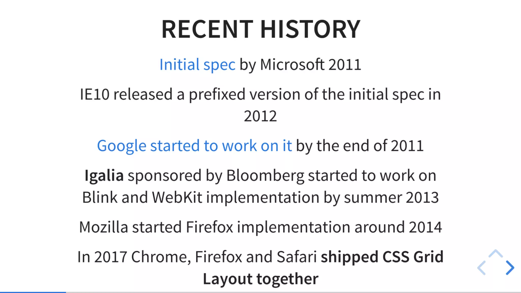Click the RECENT HISTORY heading
This screenshot has width=521, height=293.
pos(261,29)
